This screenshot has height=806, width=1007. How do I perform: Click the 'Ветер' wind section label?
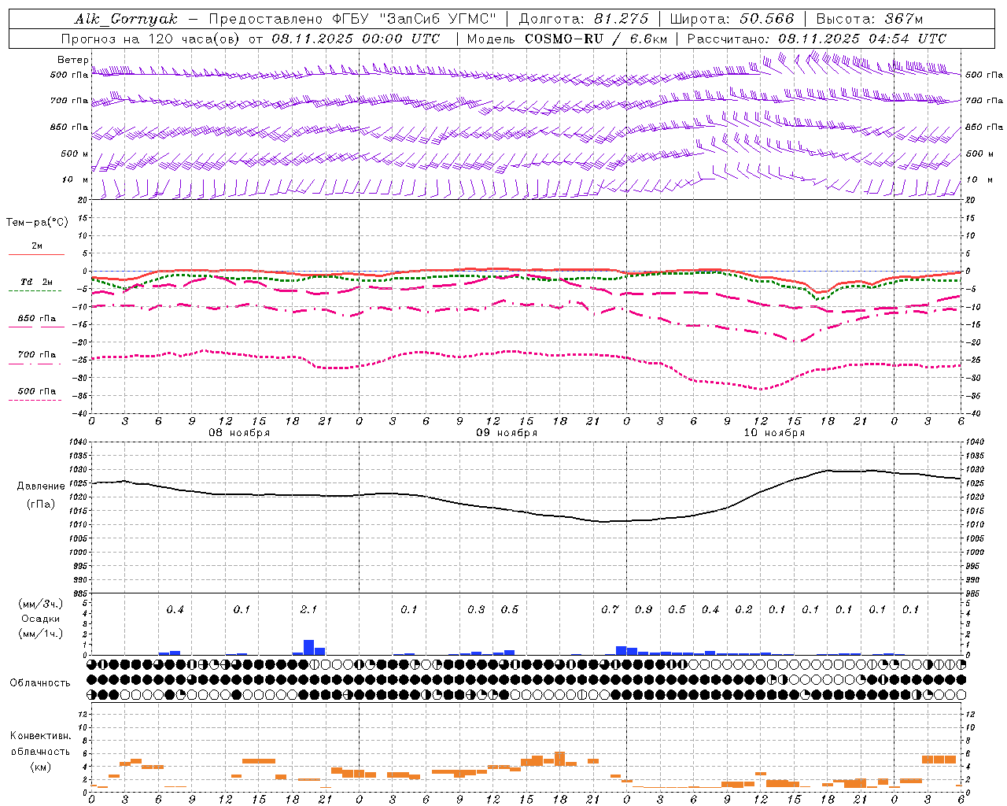tap(72, 60)
